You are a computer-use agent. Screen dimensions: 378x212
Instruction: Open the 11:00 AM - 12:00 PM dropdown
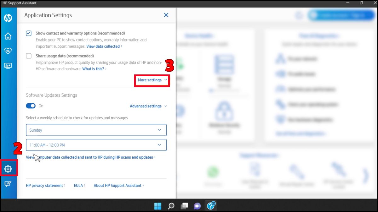click(x=96, y=145)
